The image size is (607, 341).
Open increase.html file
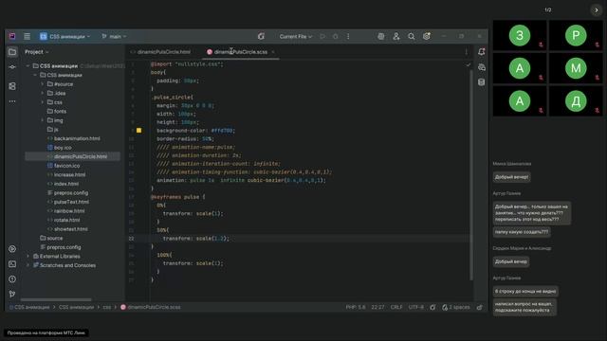(x=69, y=174)
